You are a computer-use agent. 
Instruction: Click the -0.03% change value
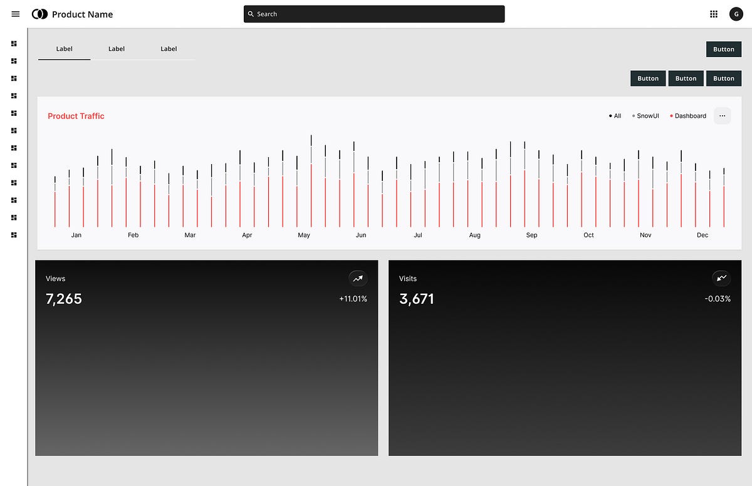(x=718, y=299)
